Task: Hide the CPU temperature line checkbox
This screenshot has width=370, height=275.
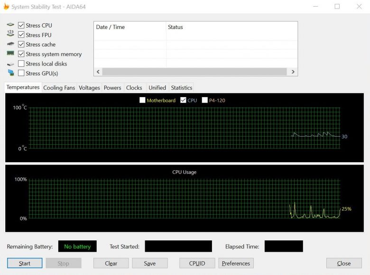Action: [x=183, y=100]
